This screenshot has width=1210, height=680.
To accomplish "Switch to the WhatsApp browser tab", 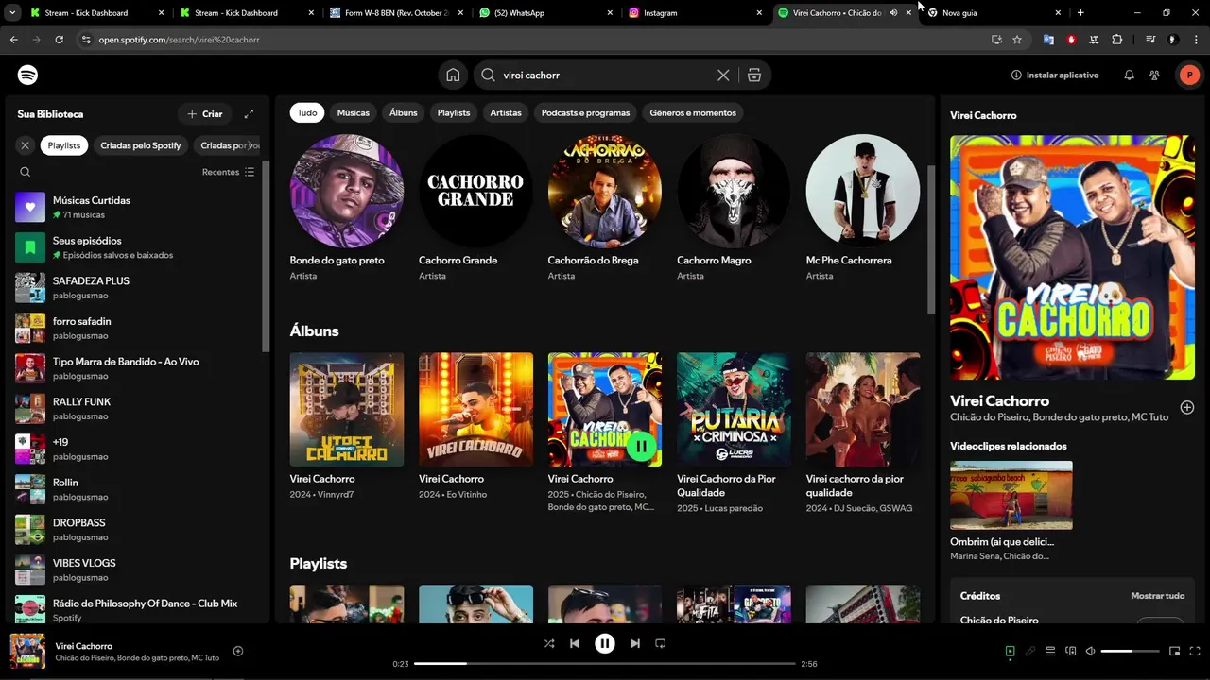I will [x=544, y=13].
